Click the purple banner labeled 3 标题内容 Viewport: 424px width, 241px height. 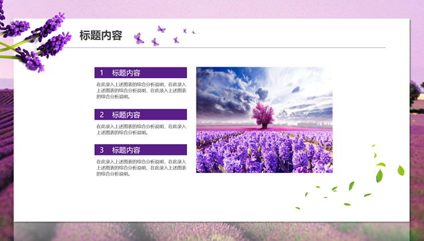pos(141,150)
